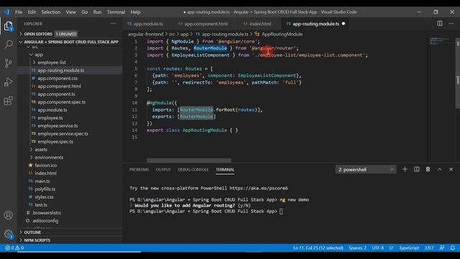This screenshot has height=259, width=460.
Task: Open the aka.ms/pscore6 link in terminal
Action: tap(259, 188)
